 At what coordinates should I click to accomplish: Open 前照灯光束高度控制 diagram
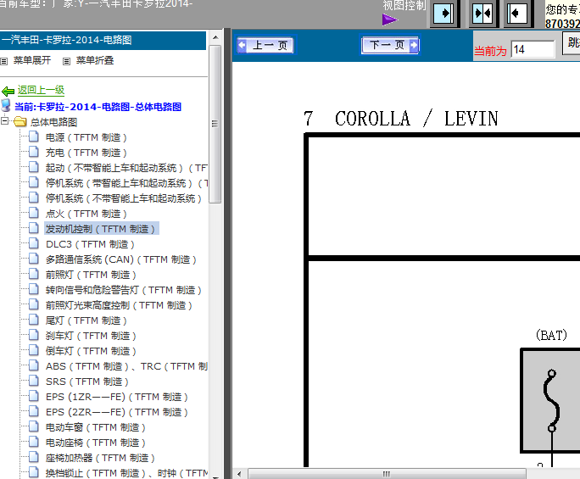click(119, 305)
